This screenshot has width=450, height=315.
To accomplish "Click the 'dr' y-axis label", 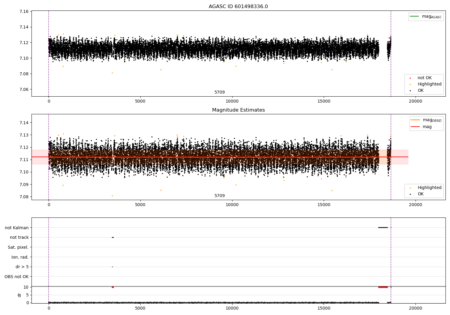I will click(x=19, y=295).
